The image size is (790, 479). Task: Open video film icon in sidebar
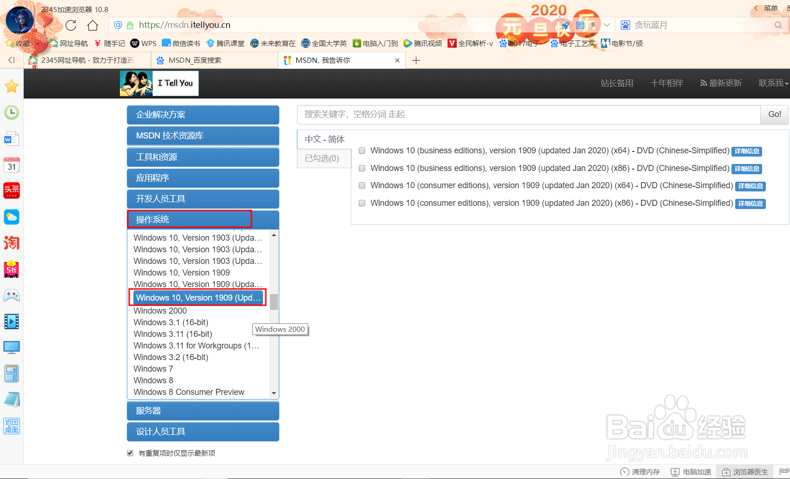click(12, 322)
